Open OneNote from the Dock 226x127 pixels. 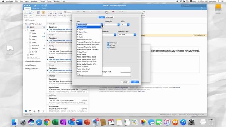pyautogui.click(x=63, y=122)
